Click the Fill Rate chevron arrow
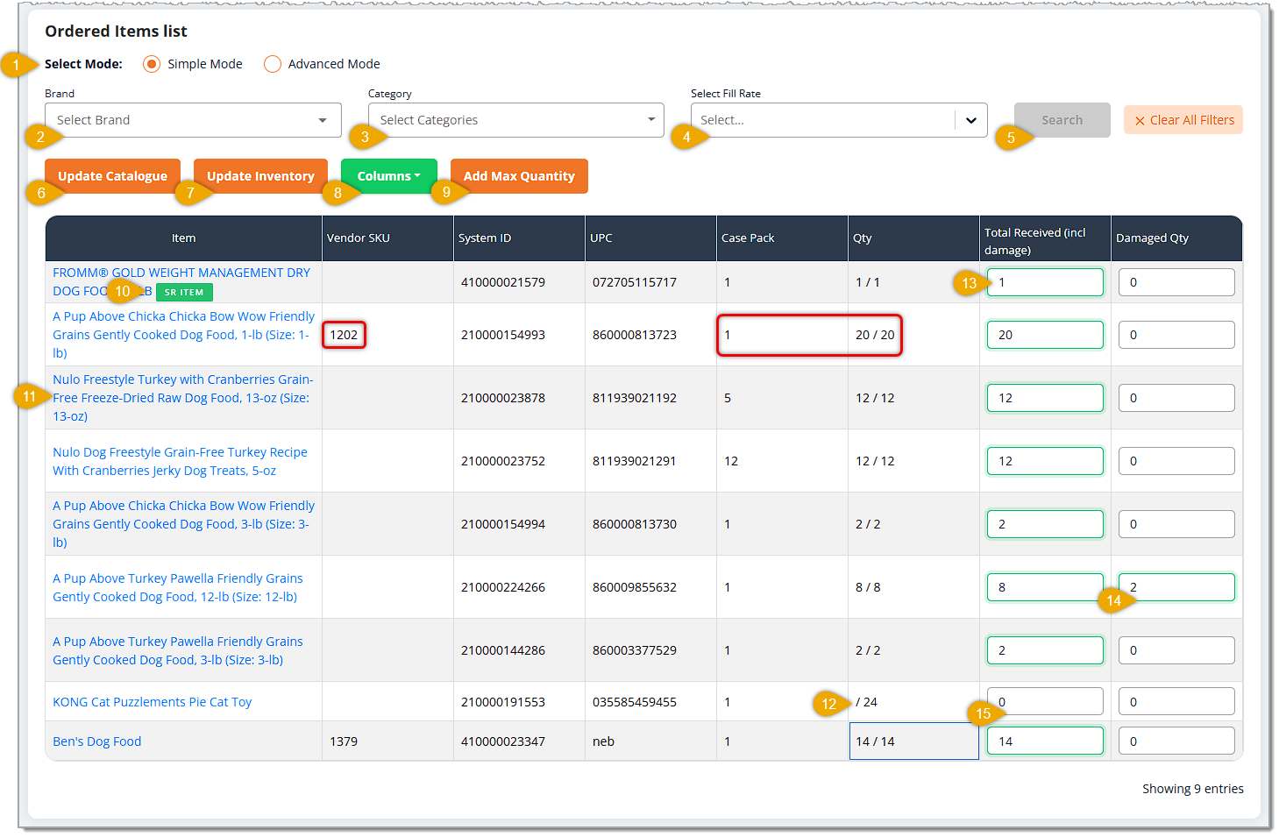The image size is (1279, 837). (971, 120)
